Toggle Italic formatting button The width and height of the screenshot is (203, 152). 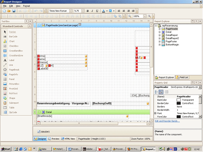[92, 11]
